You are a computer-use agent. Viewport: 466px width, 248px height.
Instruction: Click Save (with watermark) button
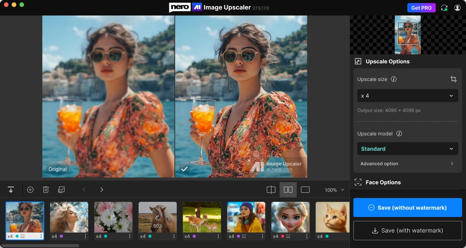click(x=408, y=231)
